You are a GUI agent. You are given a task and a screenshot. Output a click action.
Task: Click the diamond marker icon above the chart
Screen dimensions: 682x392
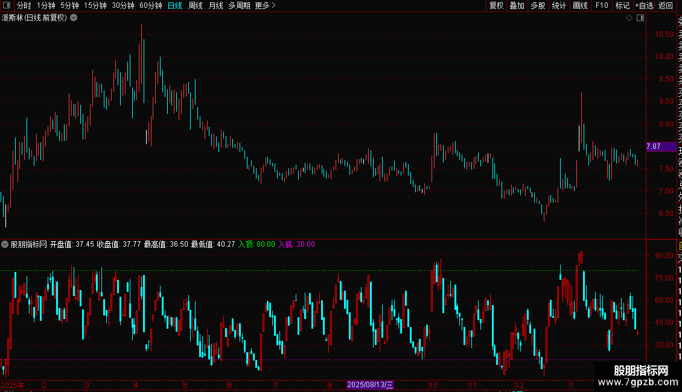pos(629,18)
